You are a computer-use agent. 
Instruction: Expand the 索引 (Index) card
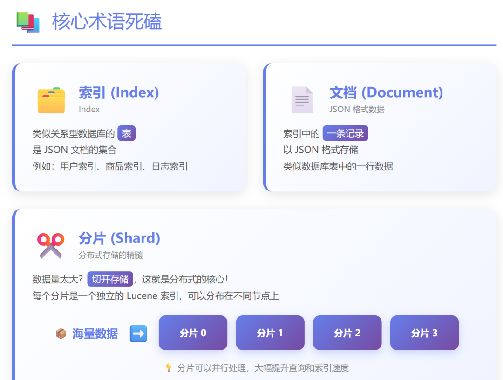[x=119, y=92]
